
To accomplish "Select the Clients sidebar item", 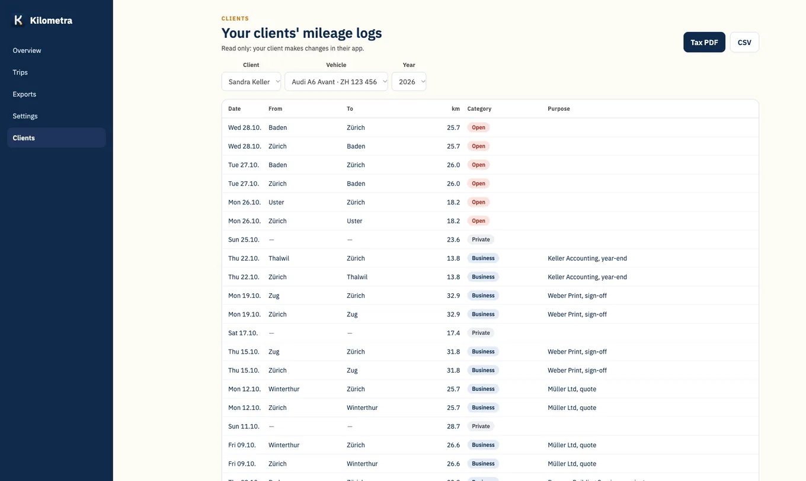I will 56,137.
